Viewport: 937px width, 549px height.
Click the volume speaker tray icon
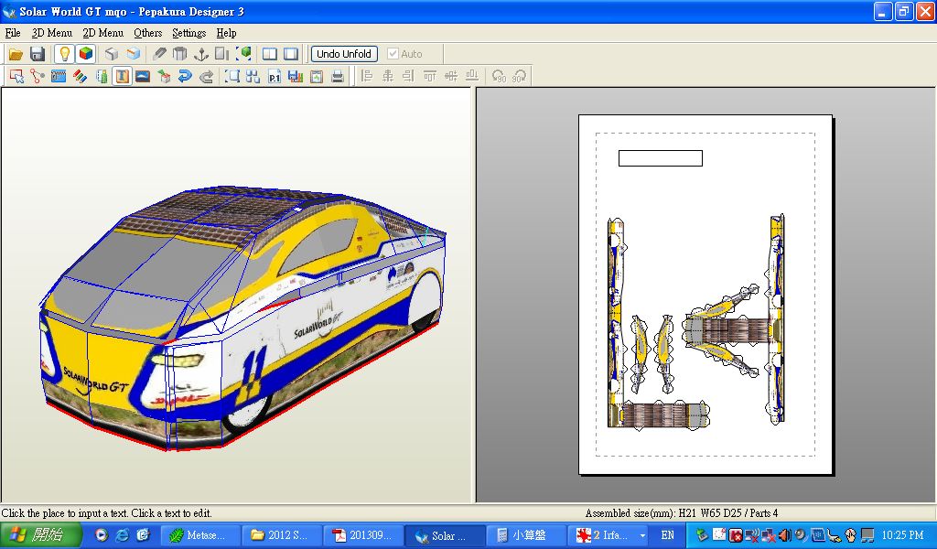click(x=784, y=535)
